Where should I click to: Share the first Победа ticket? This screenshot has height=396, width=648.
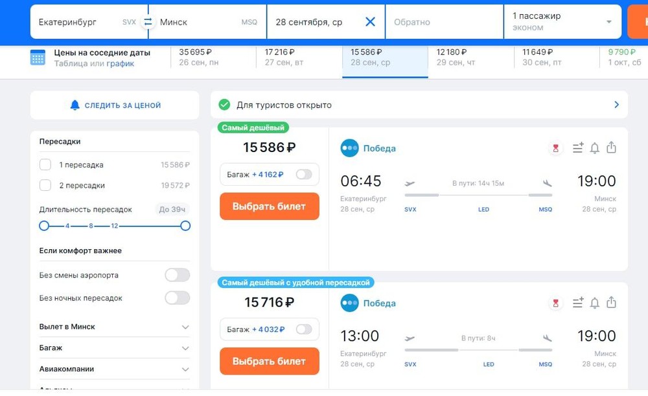(611, 148)
